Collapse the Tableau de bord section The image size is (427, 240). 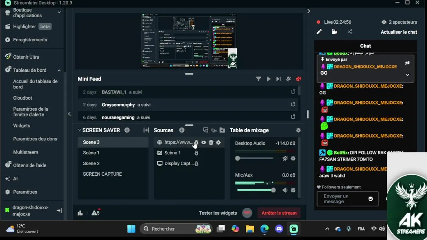click(x=59, y=70)
